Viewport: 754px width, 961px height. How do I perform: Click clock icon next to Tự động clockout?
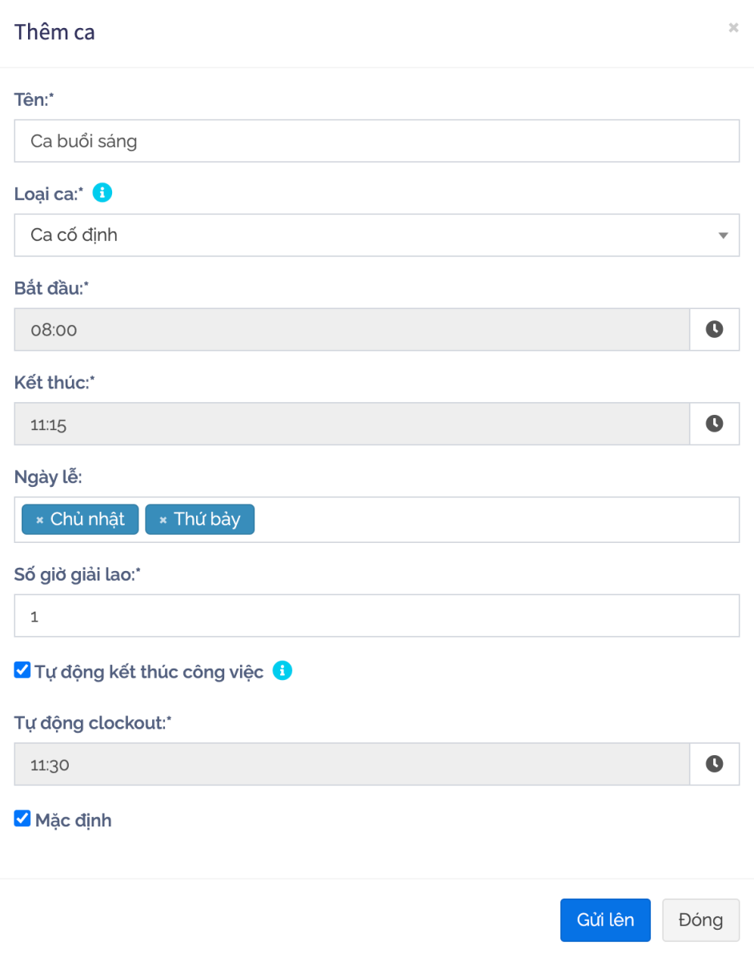(714, 764)
